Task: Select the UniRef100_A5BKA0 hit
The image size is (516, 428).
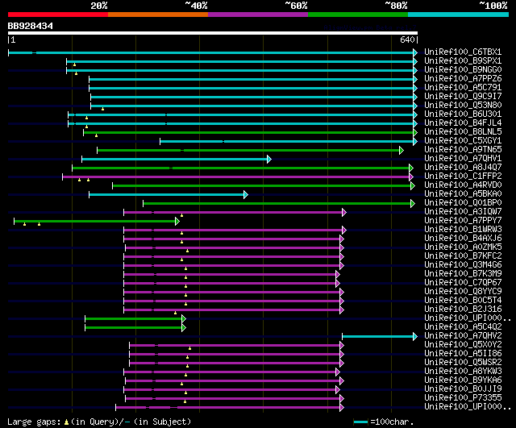Action: click(463, 194)
